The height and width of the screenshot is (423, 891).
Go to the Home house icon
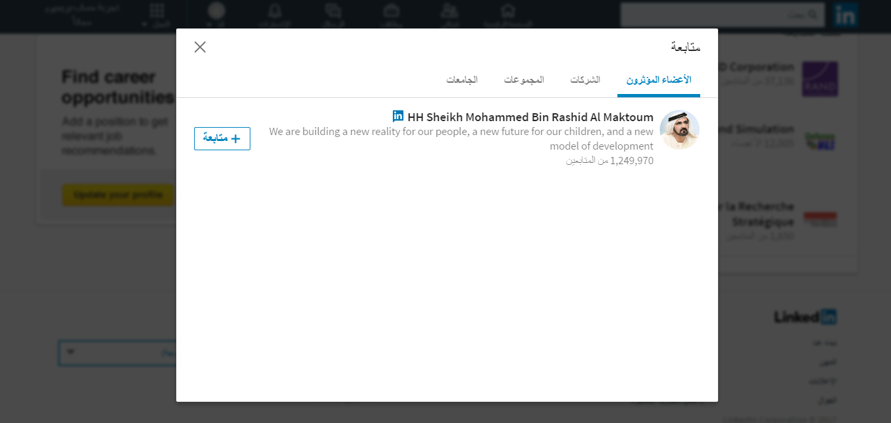[508, 11]
